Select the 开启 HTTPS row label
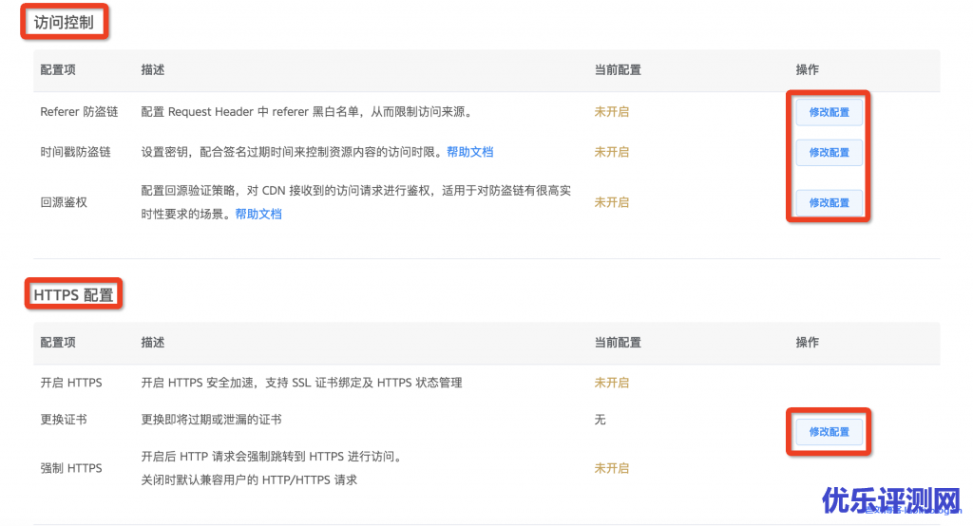 coord(70,383)
